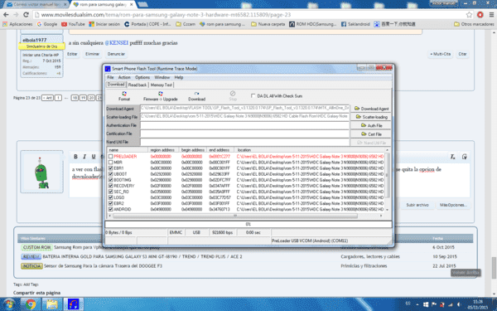Go back in the Chrome browser
This screenshot has height=311, width=497.
click(x=6, y=15)
